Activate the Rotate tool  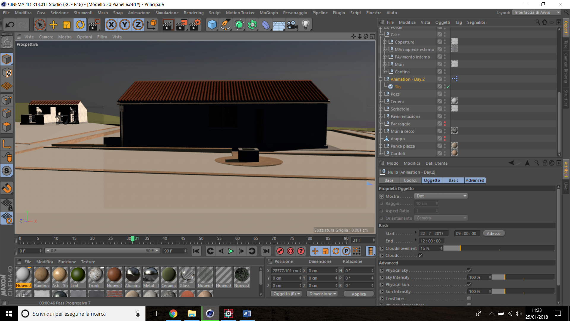pyautogui.click(x=80, y=25)
